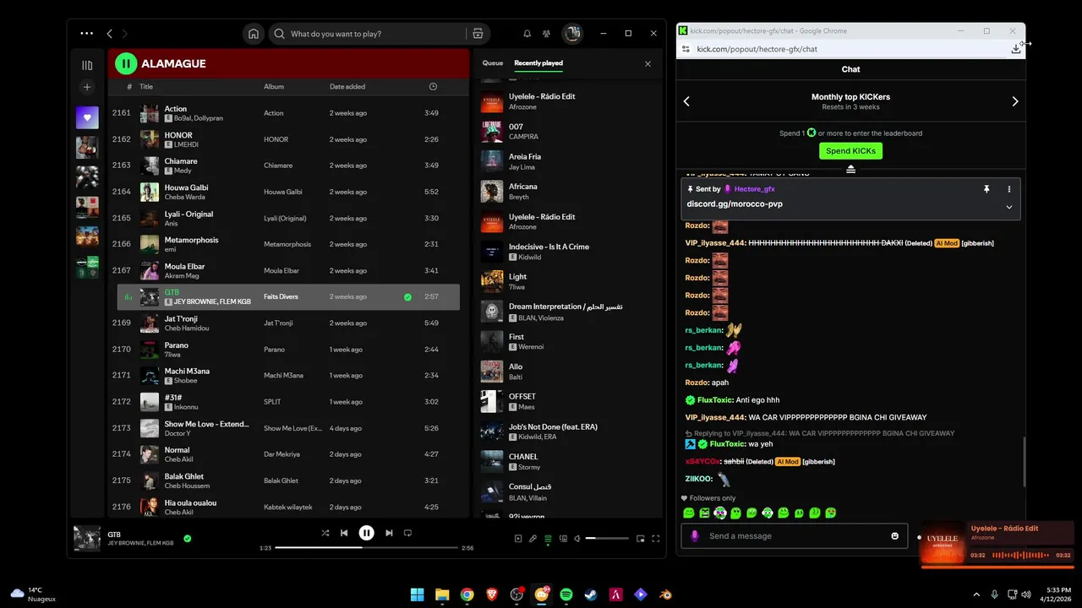The image size is (1082, 608).
Task: Open Connect to a device
Action: tap(563, 538)
